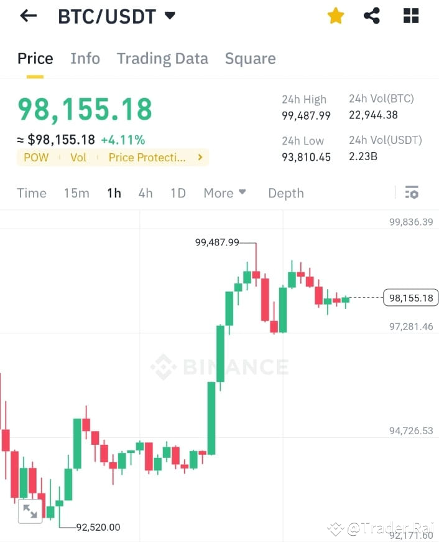Open the chart indicator settings icon beside Depth
The image size is (439, 542).
[412, 193]
